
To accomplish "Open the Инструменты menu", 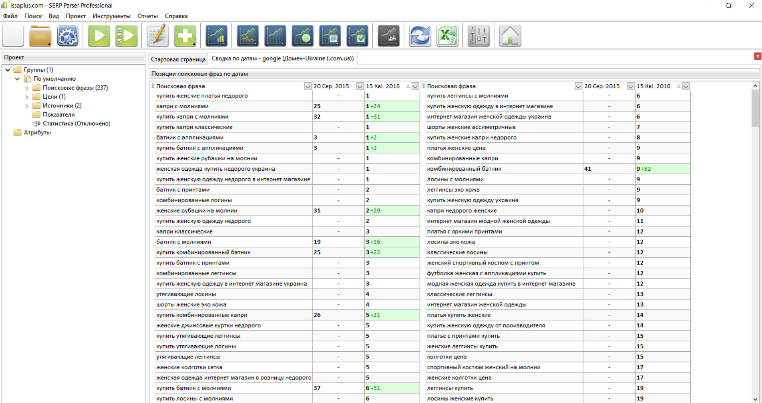I will point(111,16).
